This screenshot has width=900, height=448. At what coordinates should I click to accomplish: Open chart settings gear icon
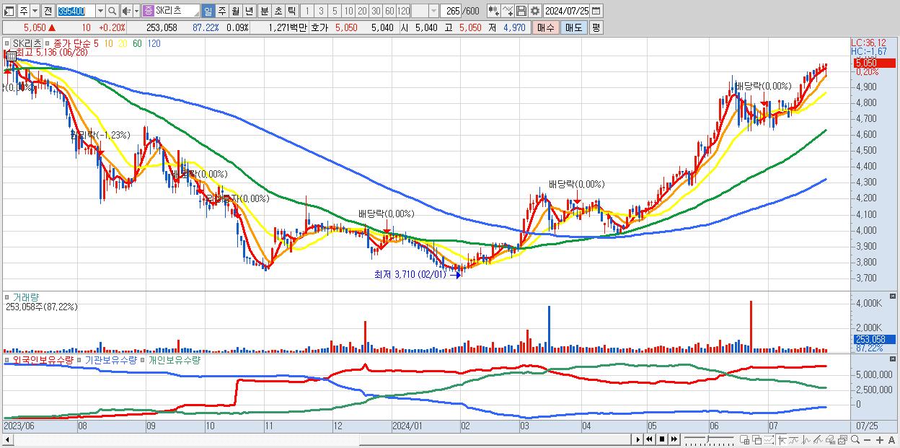534,12
